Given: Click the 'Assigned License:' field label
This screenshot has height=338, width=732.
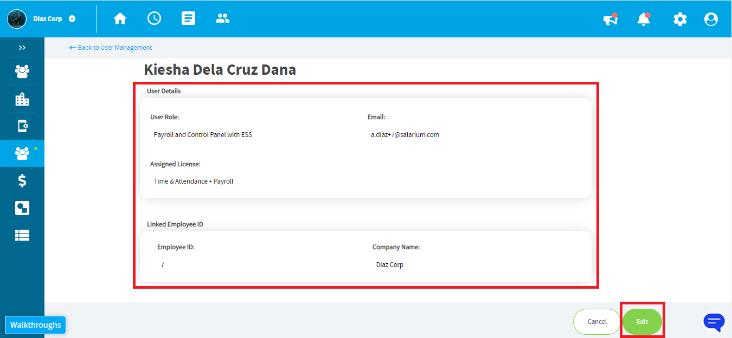Looking at the screenshot, I should click(x=175, y=164).
